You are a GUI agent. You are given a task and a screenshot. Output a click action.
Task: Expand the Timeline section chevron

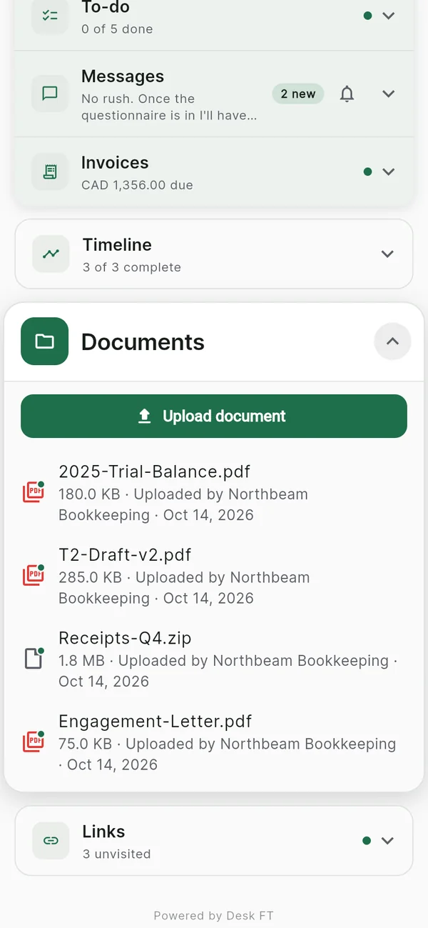tap(387, 254)
